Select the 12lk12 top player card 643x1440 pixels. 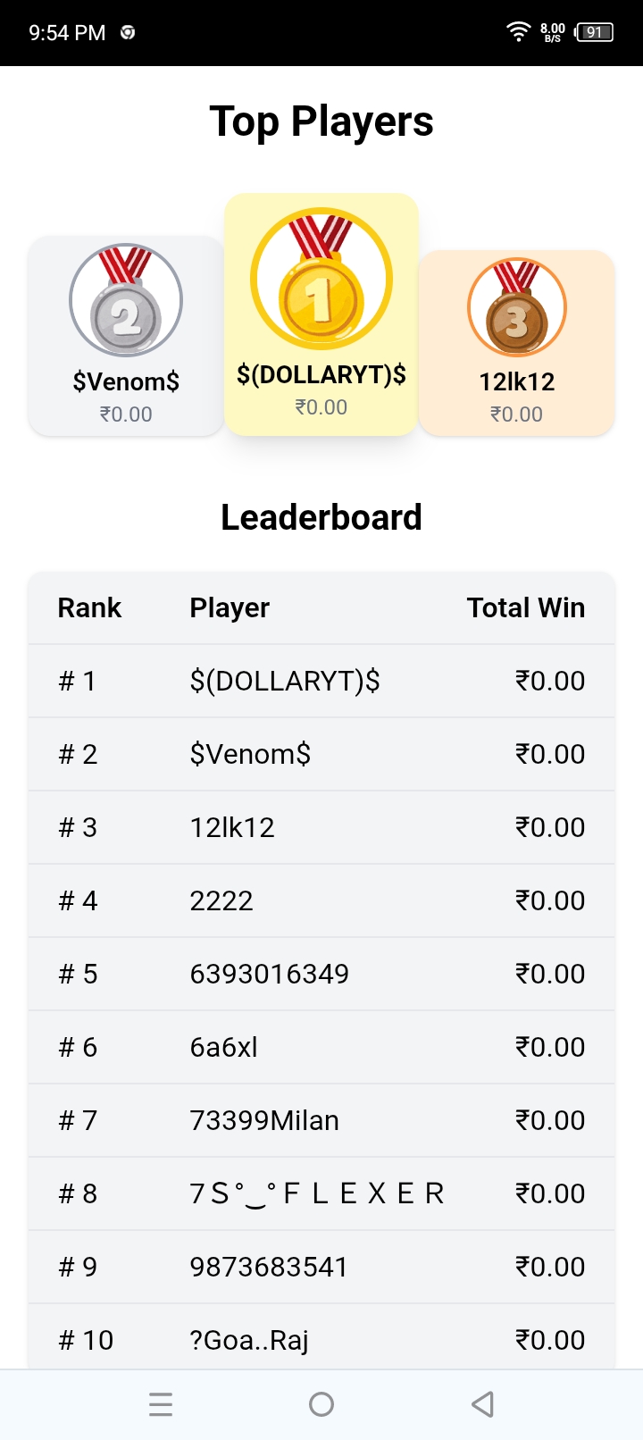(x=517, y=343)
